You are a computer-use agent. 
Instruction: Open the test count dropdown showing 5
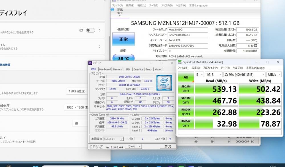199,75
